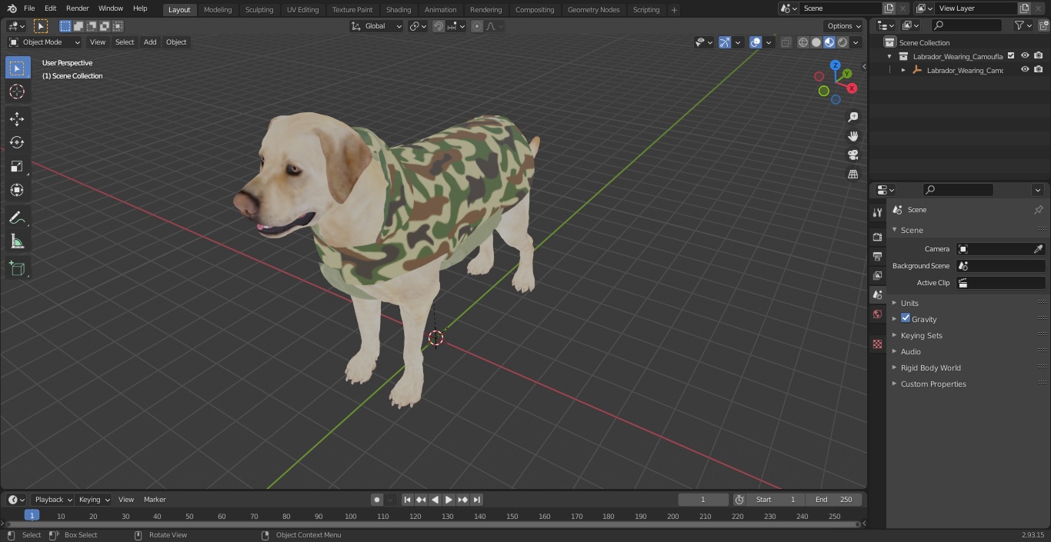Click the viewport zoom magnifier icon
This screenshot has width=1051, height=542.
(x=852, y=117)
